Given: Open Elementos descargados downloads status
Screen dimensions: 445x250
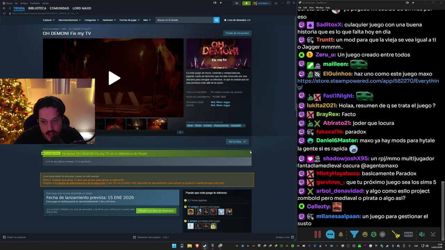Looking at the screenshot, I should pyautogui.click(x=151, y=237).
